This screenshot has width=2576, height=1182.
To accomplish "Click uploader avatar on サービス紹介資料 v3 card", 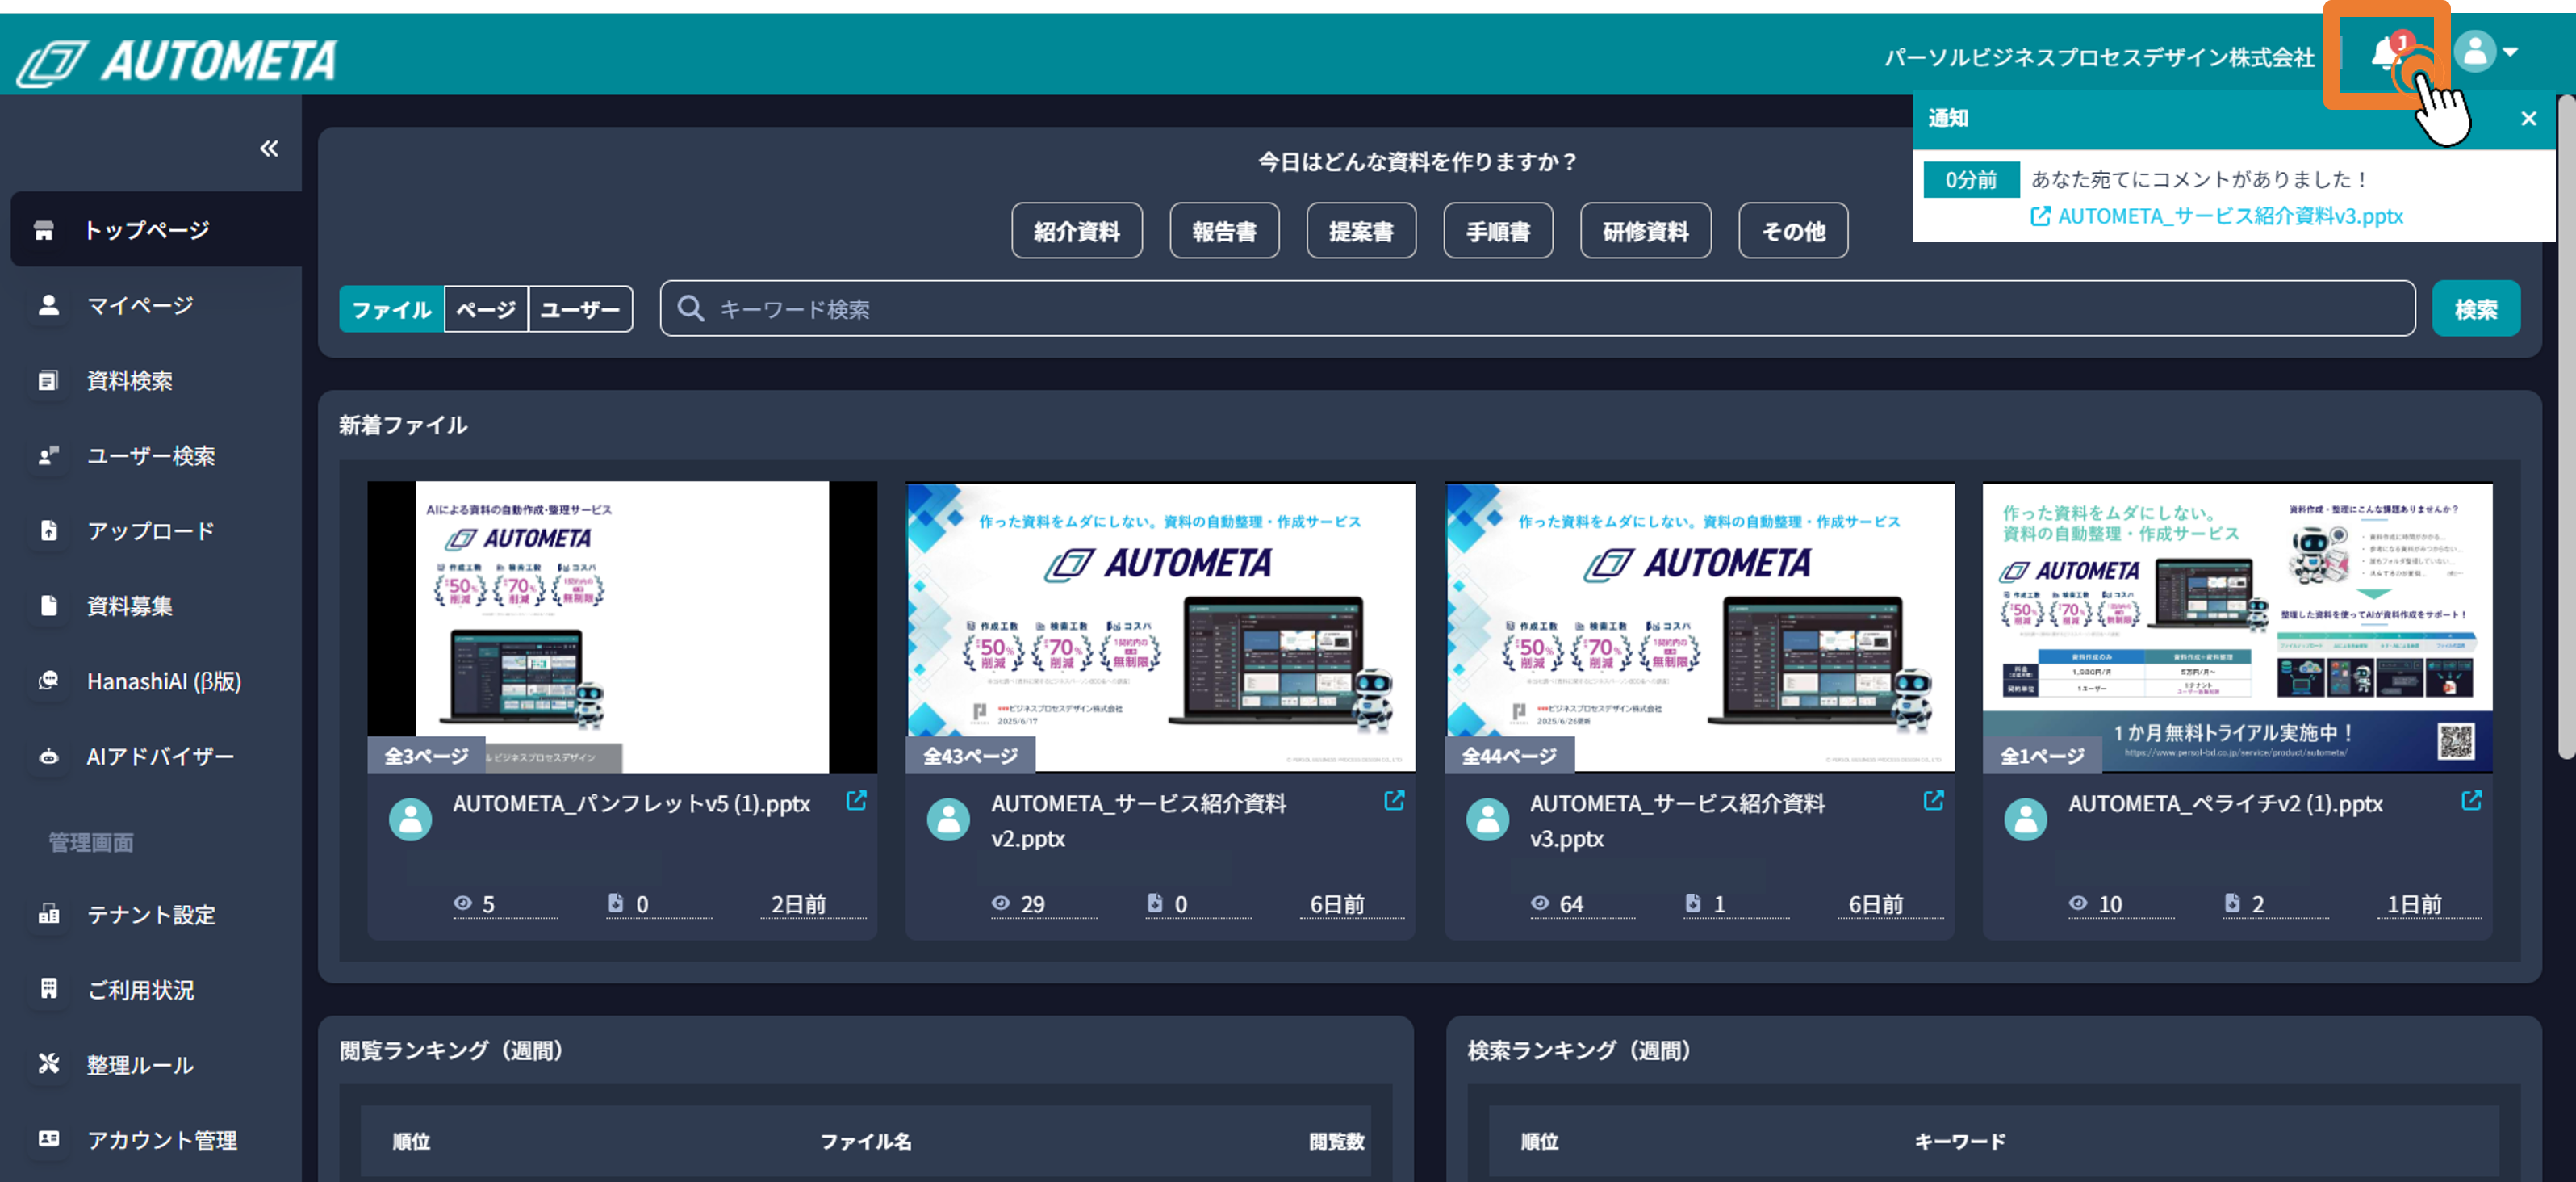I will click(1487, 819).
